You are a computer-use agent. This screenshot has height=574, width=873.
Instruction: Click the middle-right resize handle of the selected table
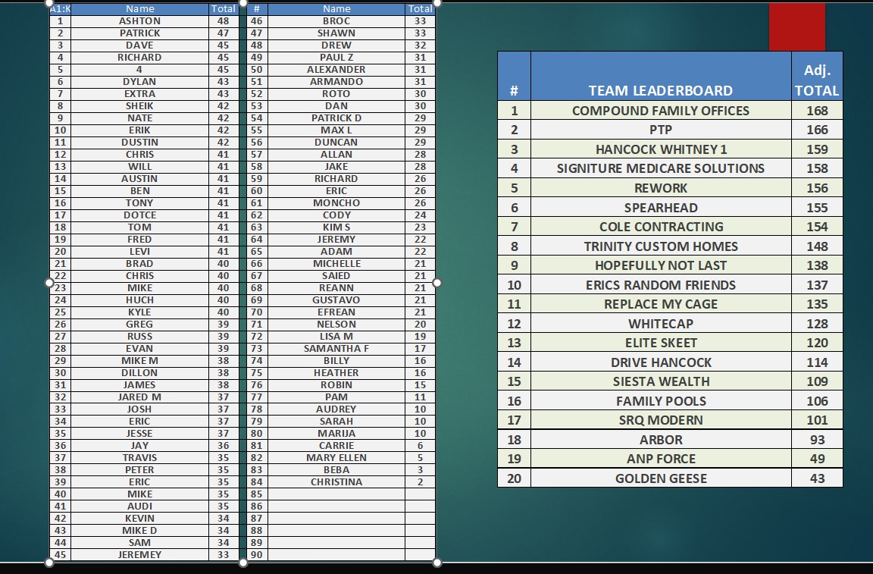(436, 283)
